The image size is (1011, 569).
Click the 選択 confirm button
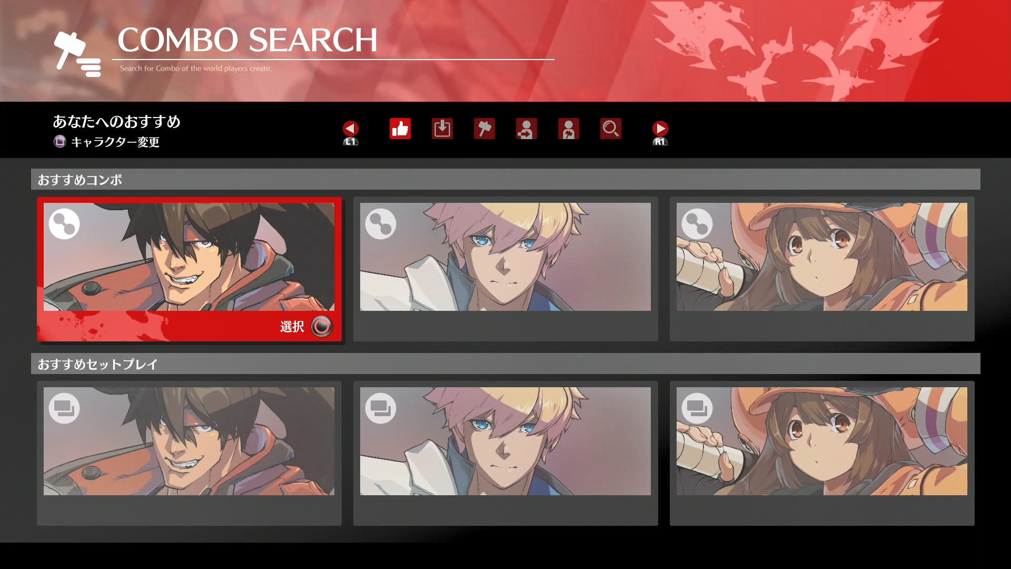[306, 327]
